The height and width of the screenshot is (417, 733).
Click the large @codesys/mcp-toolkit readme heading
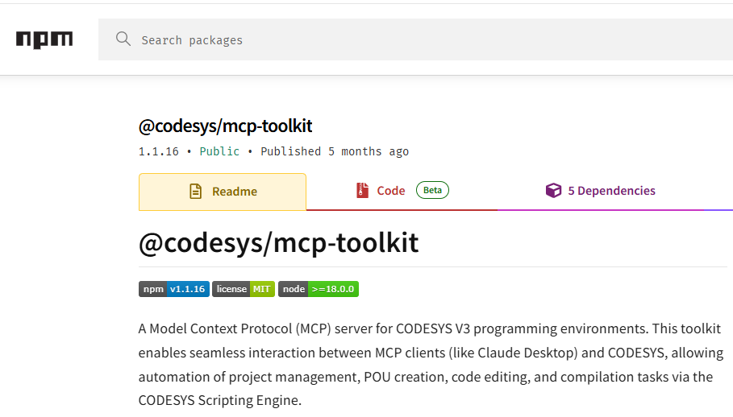click(278, 242)
